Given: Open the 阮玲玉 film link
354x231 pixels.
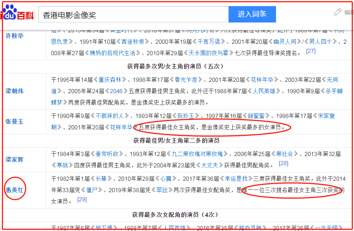Looking at the screenshot, I should click(x=186, y=116).
